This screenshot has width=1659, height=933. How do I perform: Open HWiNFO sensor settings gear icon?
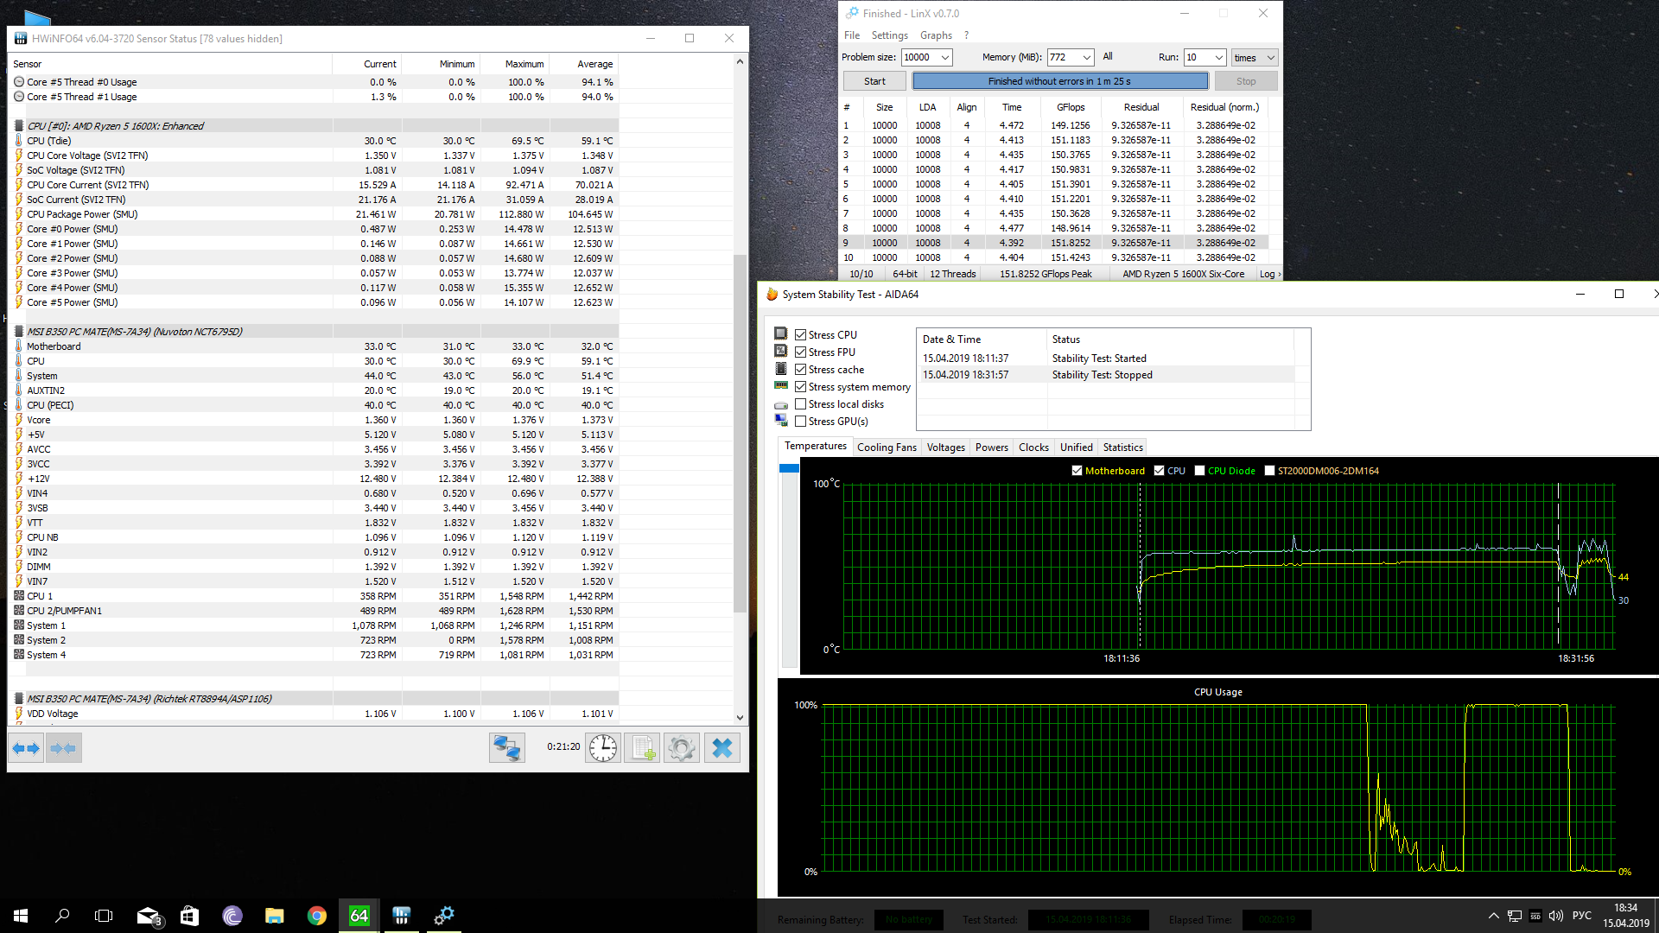point(682,748)
